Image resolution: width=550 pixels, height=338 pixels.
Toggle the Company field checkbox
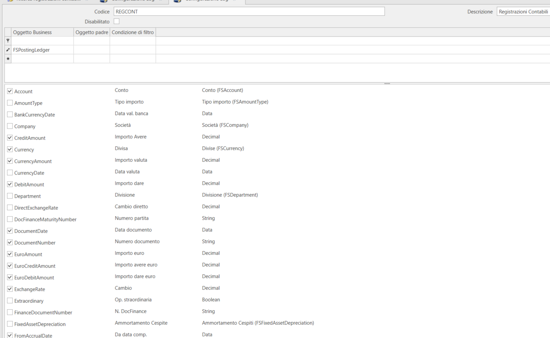(x=10, y=126)
